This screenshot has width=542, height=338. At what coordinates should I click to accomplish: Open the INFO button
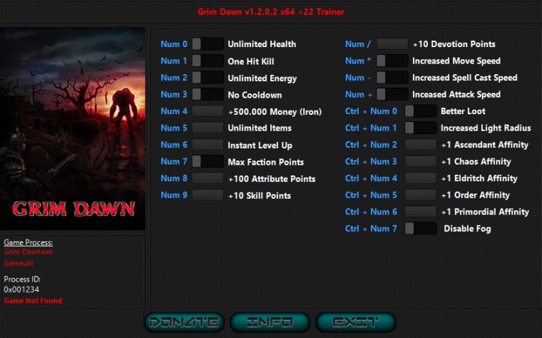[270, 322]
